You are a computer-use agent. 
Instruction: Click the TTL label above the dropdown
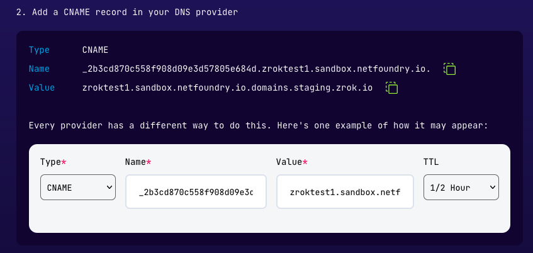click(x=431, y=162)
